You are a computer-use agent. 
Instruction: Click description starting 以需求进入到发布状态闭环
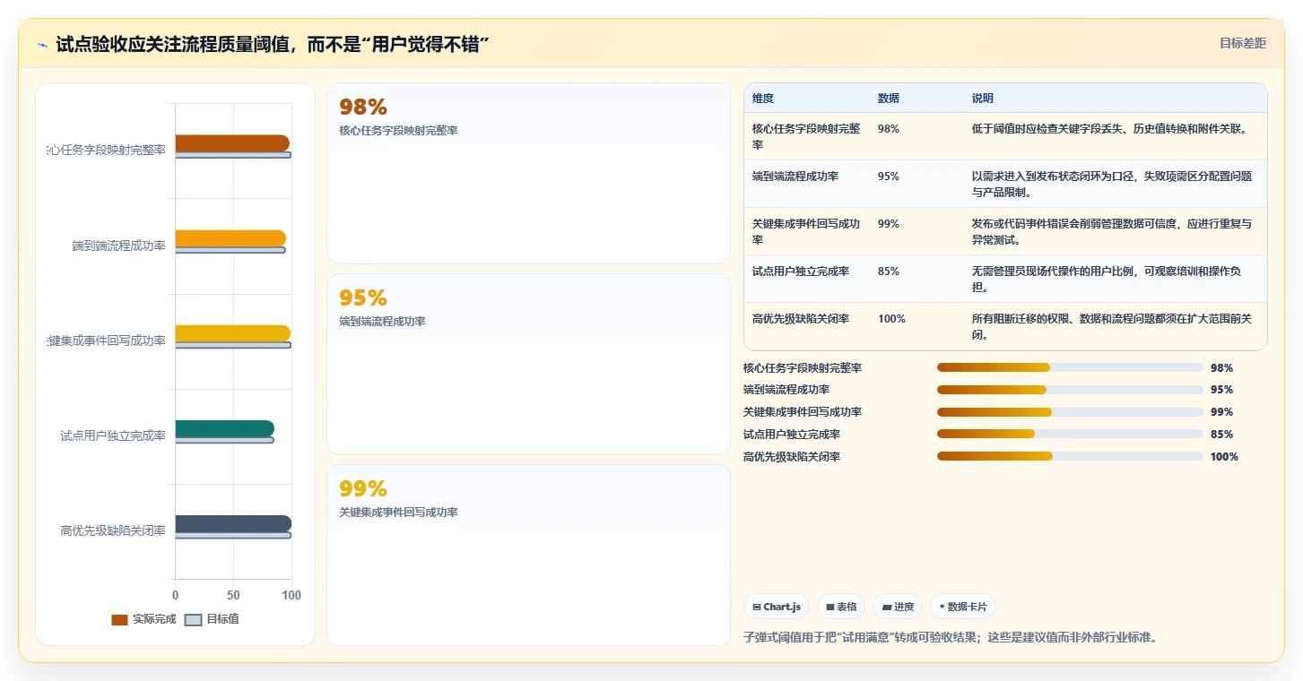(x=1112, y=185)
